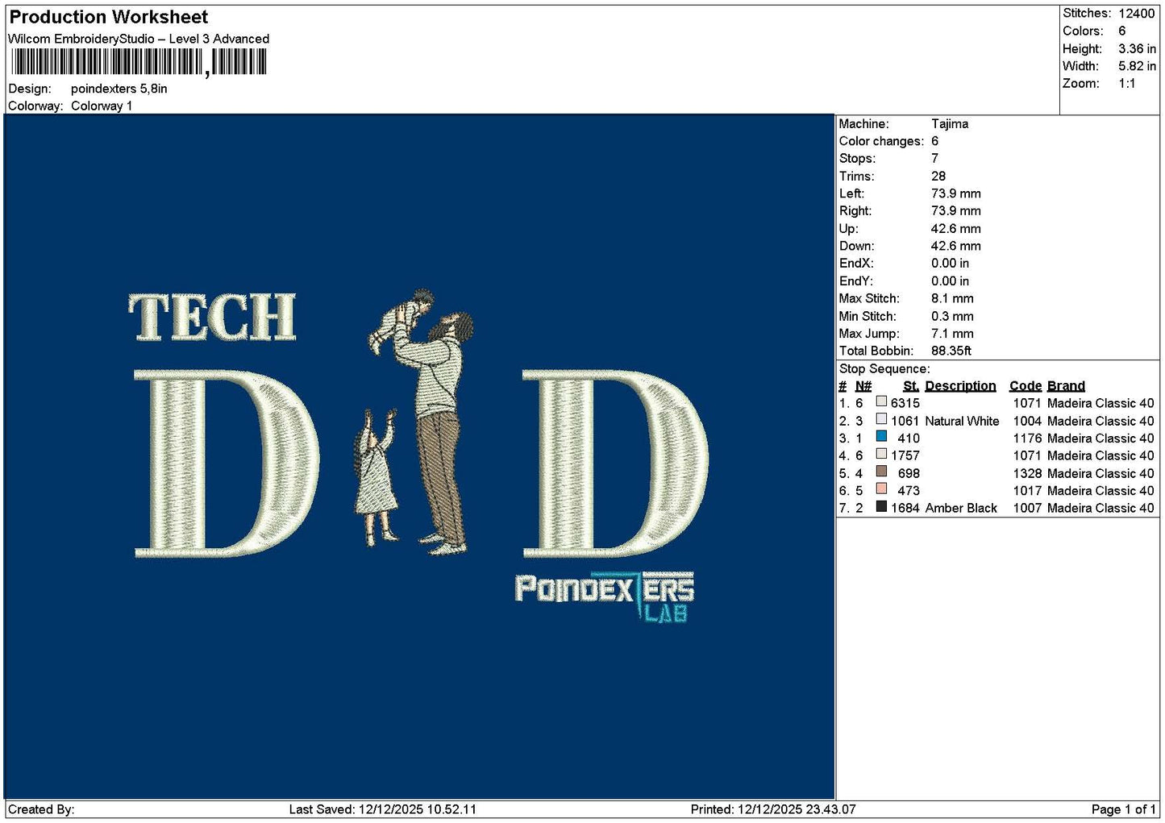Click the blue swatch for stop 3

tap(881, 437)
